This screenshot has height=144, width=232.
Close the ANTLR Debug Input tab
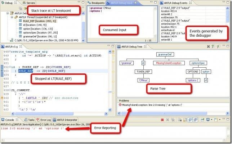(x=135, y=3)
